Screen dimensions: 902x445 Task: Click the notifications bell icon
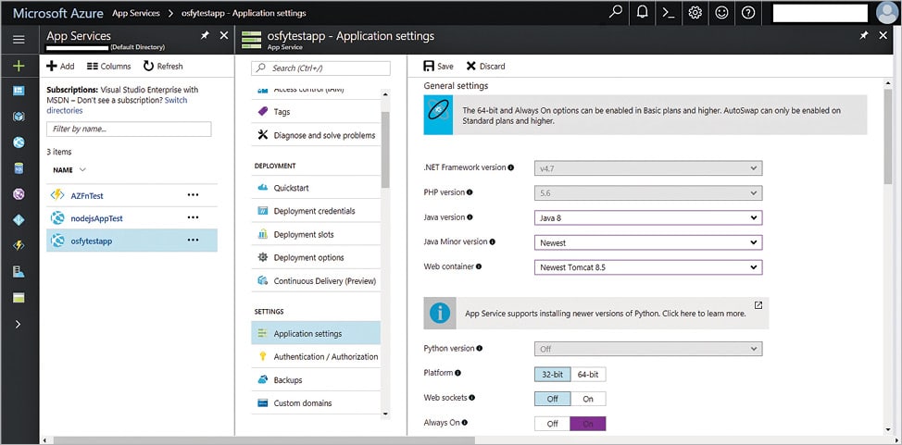click(643, 13)
